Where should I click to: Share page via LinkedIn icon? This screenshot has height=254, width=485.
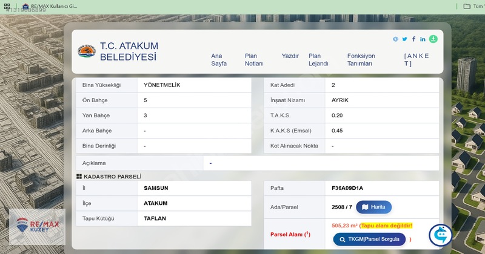pyautogui.click(x=423, y=39)
